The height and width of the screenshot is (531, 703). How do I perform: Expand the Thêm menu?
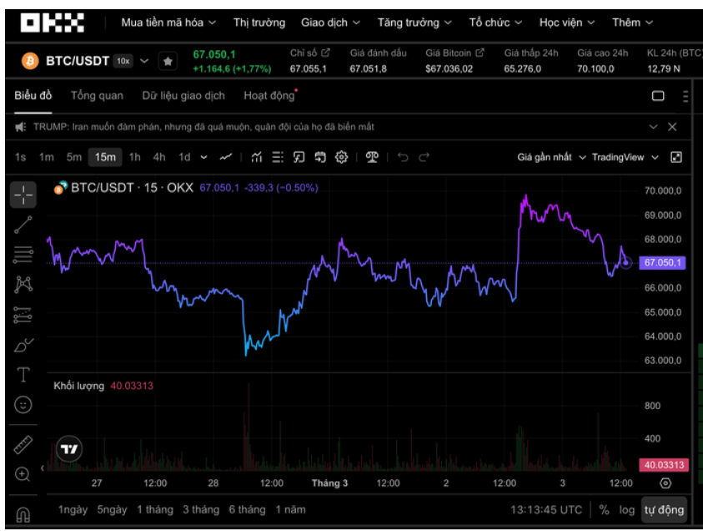(x=633, y=23)
